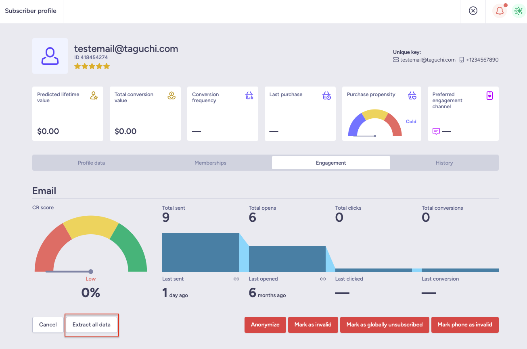Screen dimensions: 527x349
Task: Click the Total sent funnel bar
Action: point(201,252)
